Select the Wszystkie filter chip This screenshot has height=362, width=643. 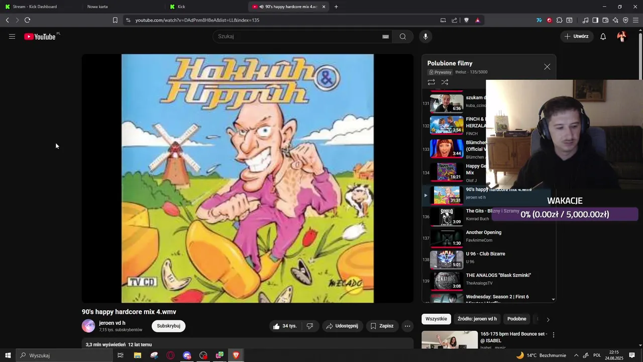(436, 319)
